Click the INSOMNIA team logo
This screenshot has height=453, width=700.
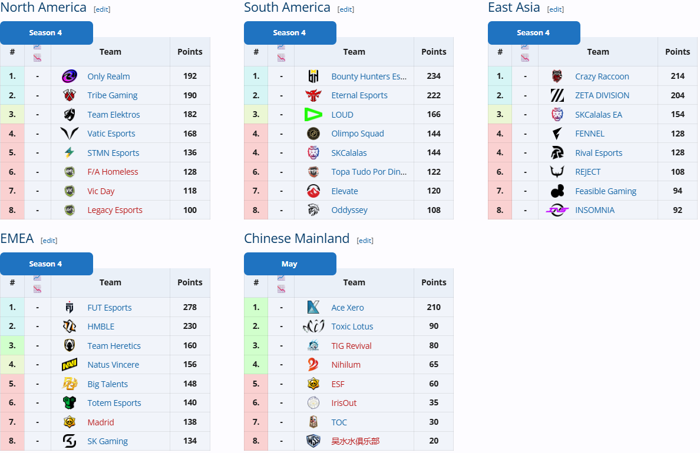tap(557, 210)
